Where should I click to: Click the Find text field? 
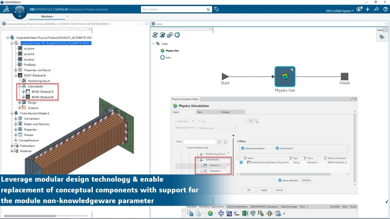[199, 142]
